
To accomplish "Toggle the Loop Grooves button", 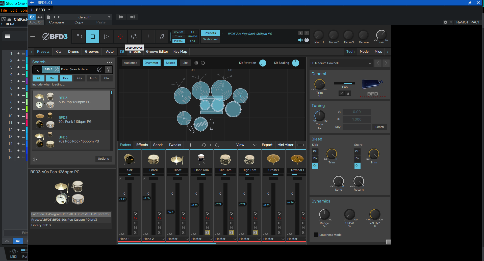I will click(134, 37).
